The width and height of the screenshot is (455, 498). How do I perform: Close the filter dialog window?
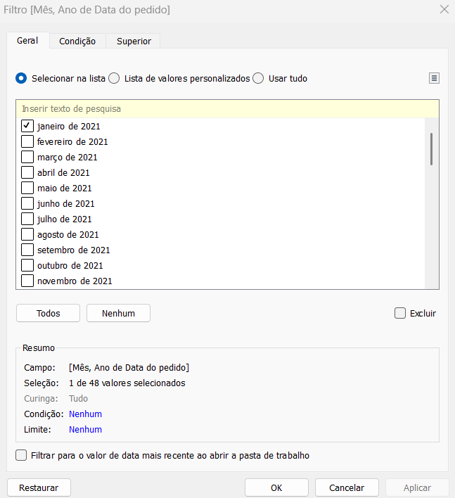click(444, 10)
